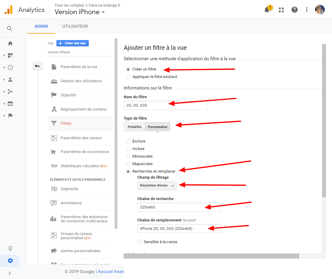The height and width of the screenshot is (279, 332).
Task: Click the Discover lightbulb icon
Action: pyautogui.click(x=10, y=248)
